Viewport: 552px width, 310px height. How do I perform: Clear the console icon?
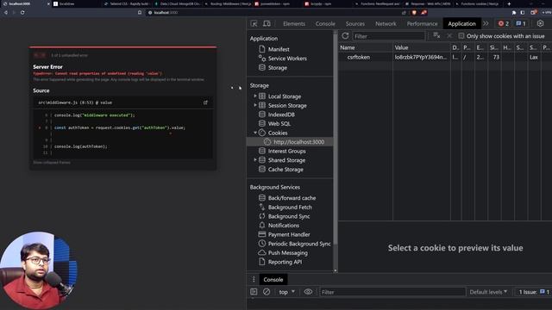pyautogui.click(x=267, y=292)
